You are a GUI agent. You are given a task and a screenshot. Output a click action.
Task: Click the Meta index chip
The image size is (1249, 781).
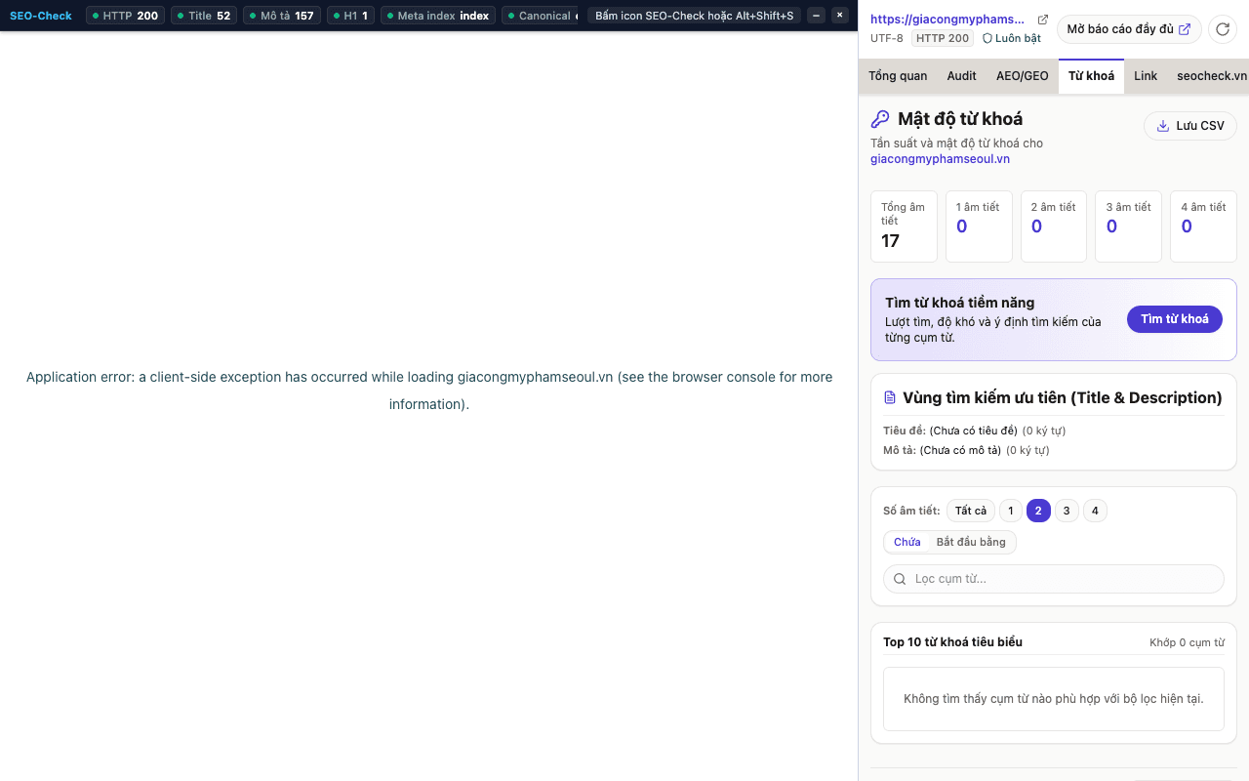(x=438, y=16)
